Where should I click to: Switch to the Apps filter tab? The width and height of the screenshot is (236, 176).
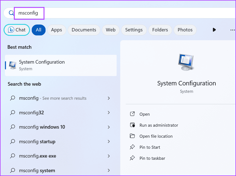56,30
